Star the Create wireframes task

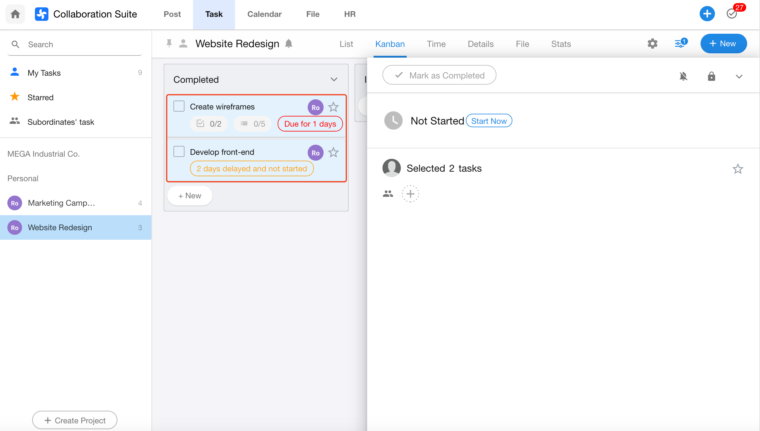tap(333, 107)
